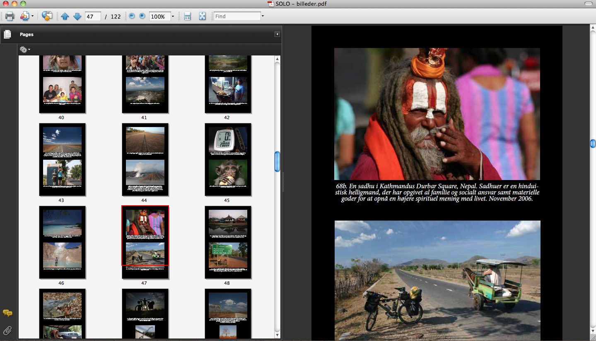This screenshot has width=596, height=341.
Task: Select page 48 thumbnail
Action: click(228, 242)
